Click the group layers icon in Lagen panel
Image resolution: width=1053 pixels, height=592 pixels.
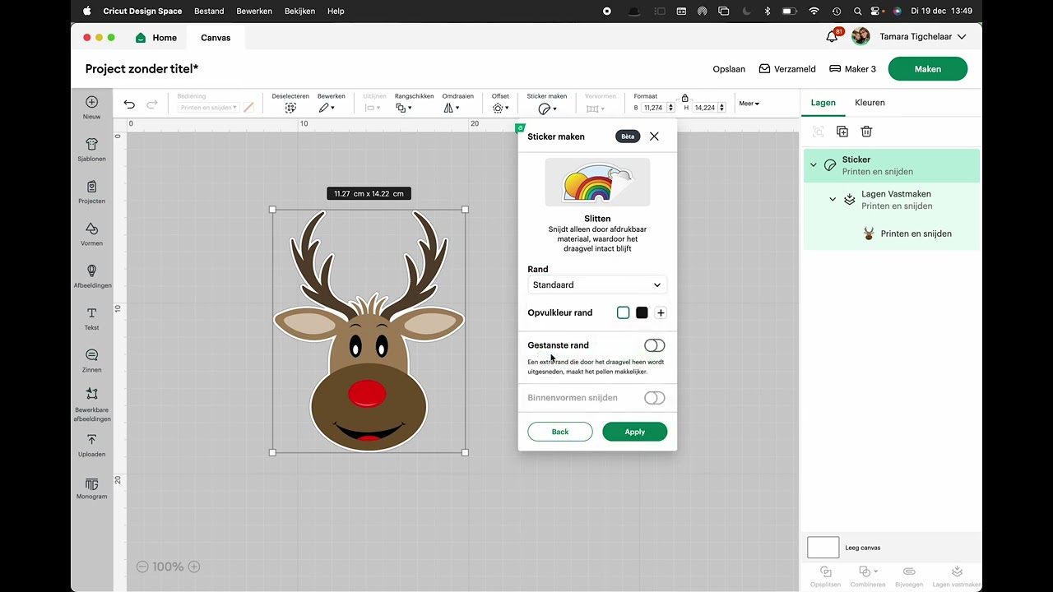coord(818,132)
